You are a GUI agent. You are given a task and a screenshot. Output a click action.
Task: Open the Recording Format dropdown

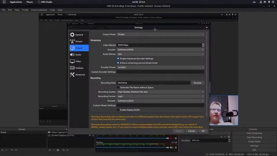click(x=161, y=96)
